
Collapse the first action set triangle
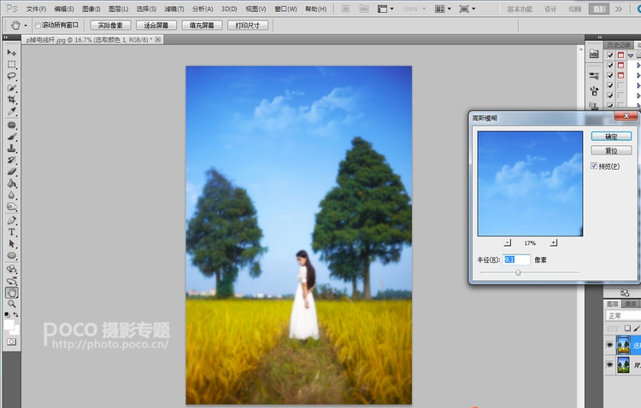coord(631,55)
